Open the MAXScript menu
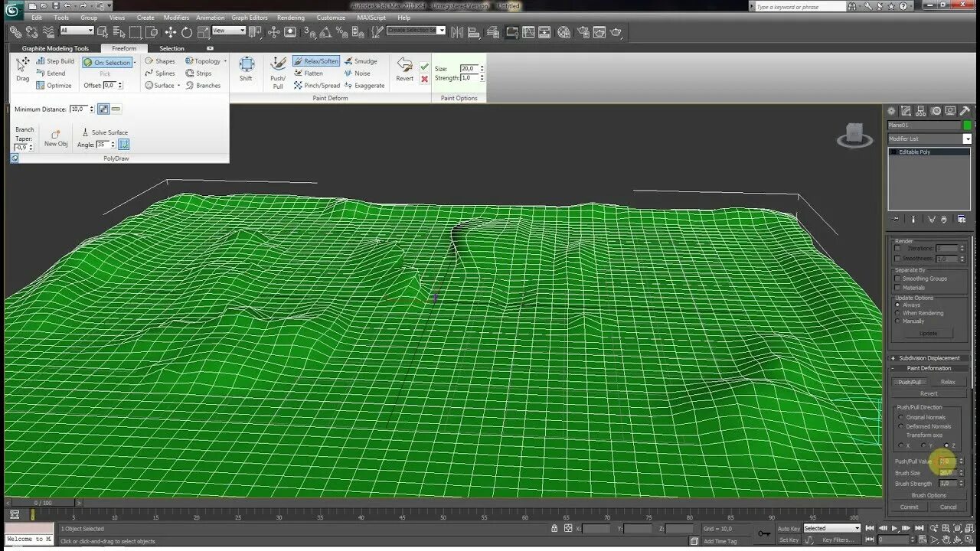This screenshot has height=551, width=980. (x=371, y=18)
